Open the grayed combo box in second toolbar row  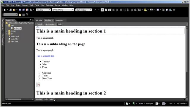(10, 15)
